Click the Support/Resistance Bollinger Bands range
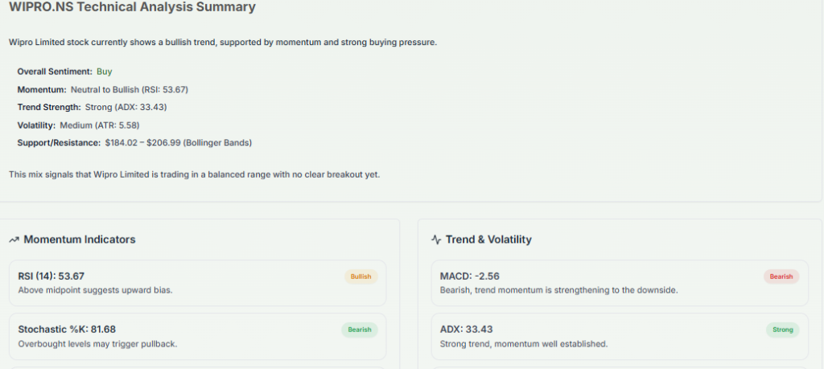The height and width of the screenshot is (369, 824). [x=178, y=143]
